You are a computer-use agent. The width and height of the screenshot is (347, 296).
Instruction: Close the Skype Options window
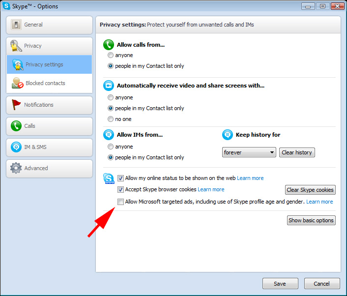[x=338, y=6]
